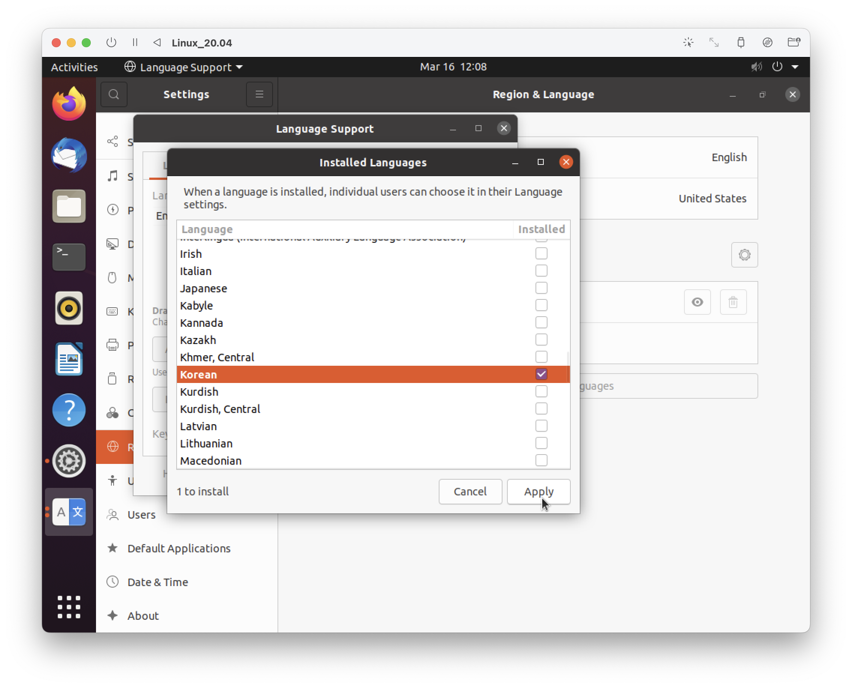852x688 pixels.
Task: Open Terminal from the dock
Action: tap(69, 257)
